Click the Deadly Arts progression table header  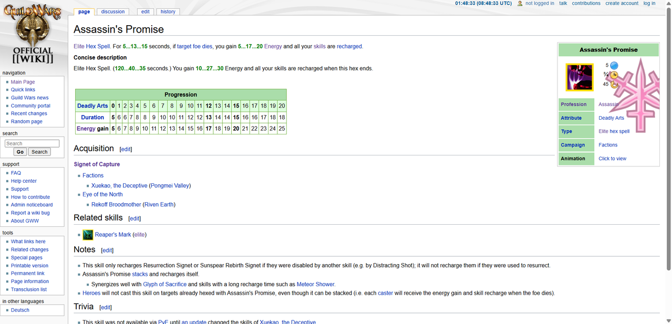click(x=92, y=106)
